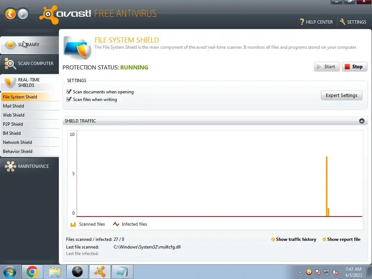Collapse the Real-Time Shields section

[29, 82]
